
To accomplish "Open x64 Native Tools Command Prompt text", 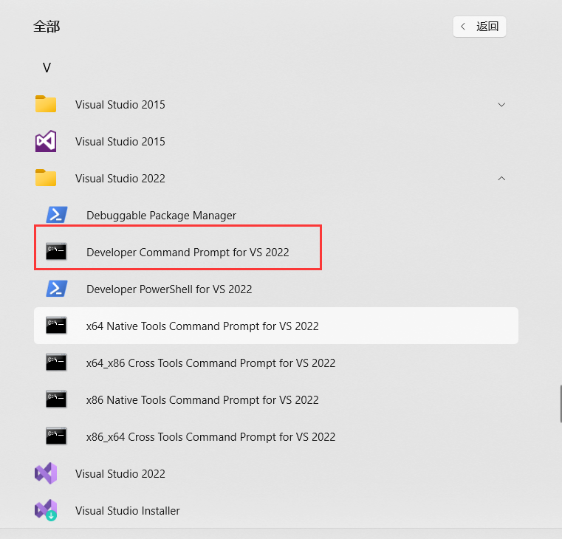I will [202, 326].
